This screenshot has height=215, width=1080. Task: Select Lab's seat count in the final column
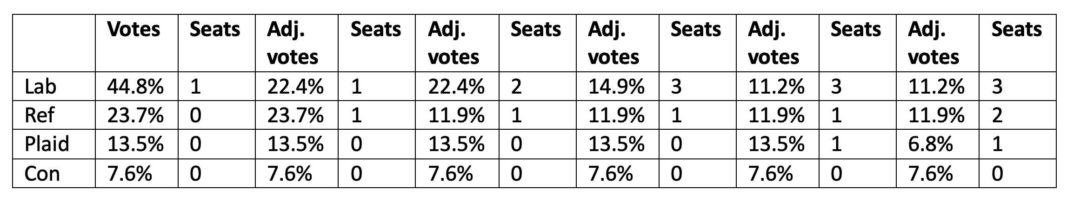tap(997, 87)
